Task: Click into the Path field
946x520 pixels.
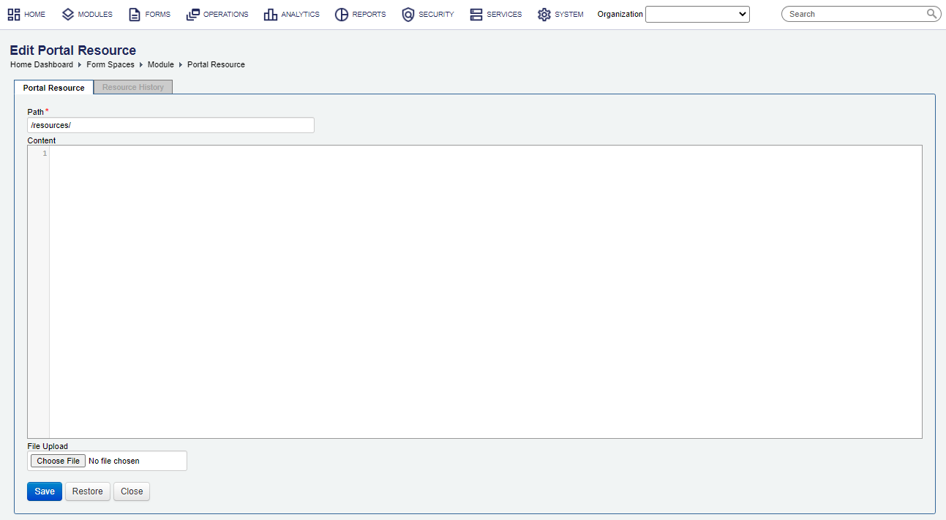Action: pyautogui.click(x=170, y=125)
